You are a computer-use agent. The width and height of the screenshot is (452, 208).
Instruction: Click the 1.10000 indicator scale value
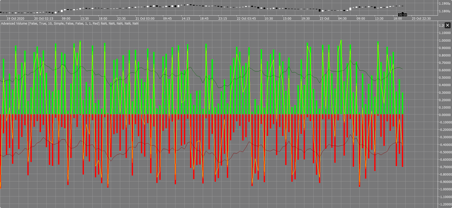pos(445,33)
